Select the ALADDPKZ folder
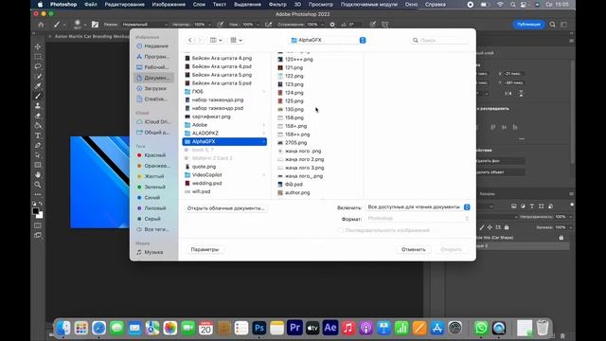The width and height of the screenshot is (606, 341). 205,134
